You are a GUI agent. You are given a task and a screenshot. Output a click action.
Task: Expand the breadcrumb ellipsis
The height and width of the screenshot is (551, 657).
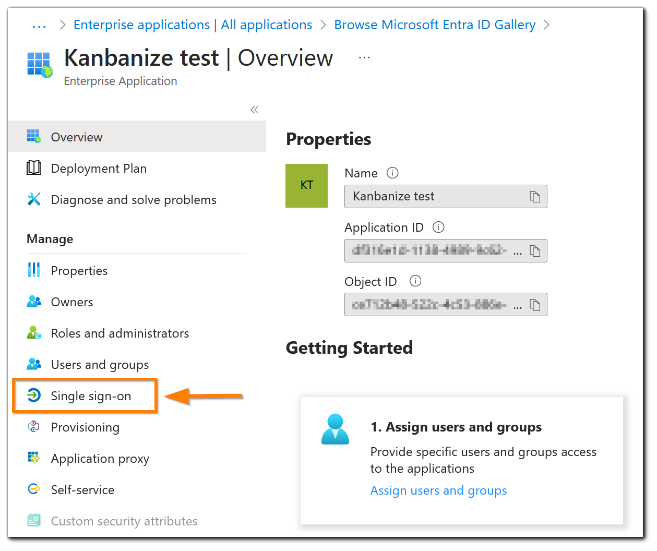pyautogui.click(x=39, y=26)
